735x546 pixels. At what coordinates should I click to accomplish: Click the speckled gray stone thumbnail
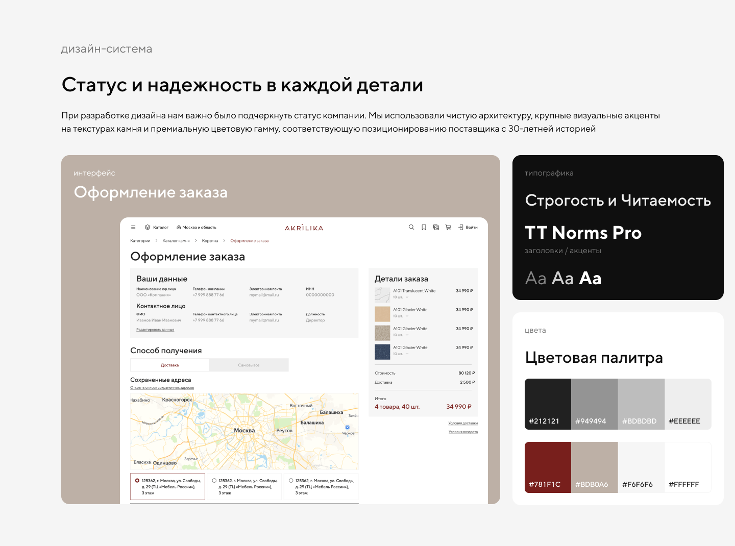pyautogui.click(x=382, y=333)
